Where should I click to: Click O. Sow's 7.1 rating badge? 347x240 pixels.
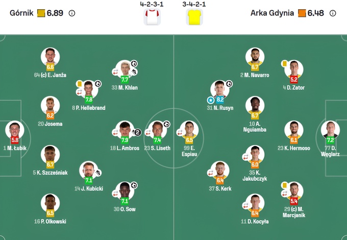125,201
